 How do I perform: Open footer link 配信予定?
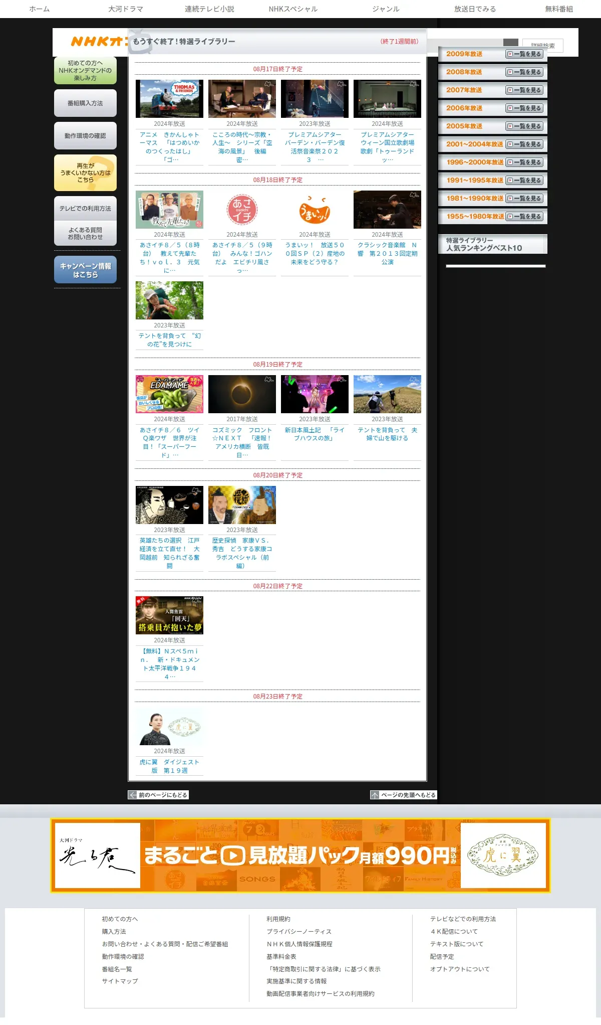tap(442, 957)
